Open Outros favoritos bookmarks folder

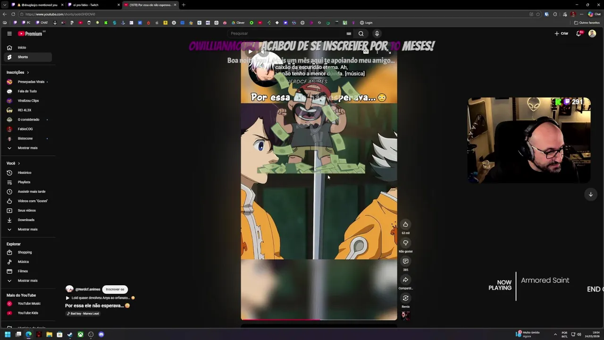click(587, 23)
